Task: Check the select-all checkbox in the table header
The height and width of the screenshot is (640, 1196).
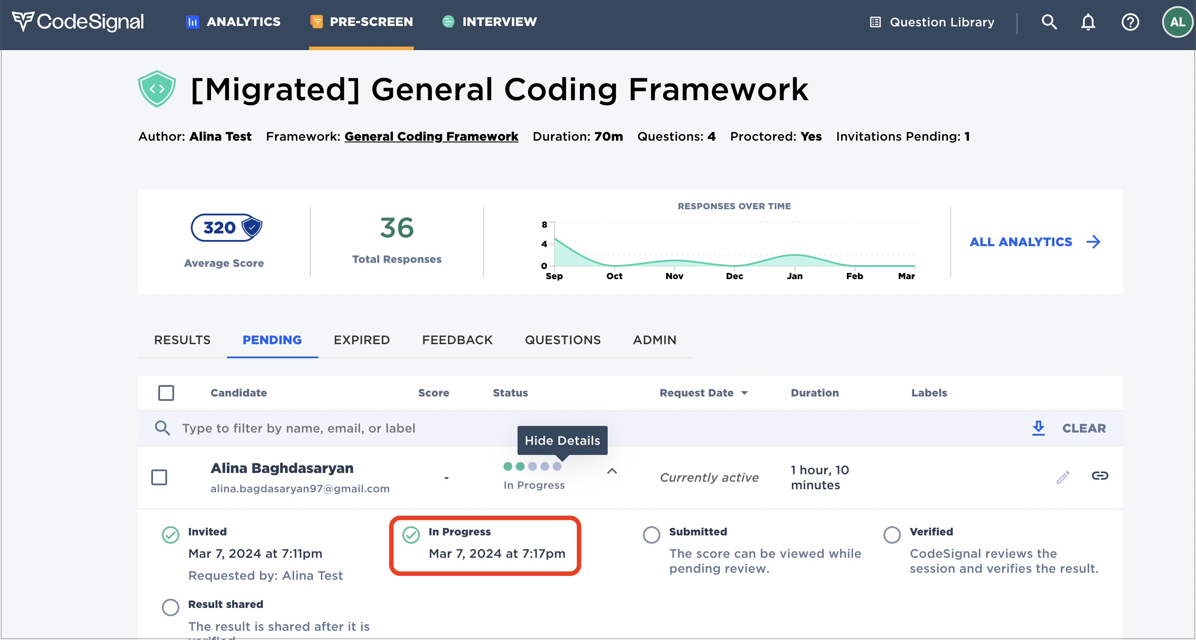Action: pyautogui.click(x=166, y=393)
